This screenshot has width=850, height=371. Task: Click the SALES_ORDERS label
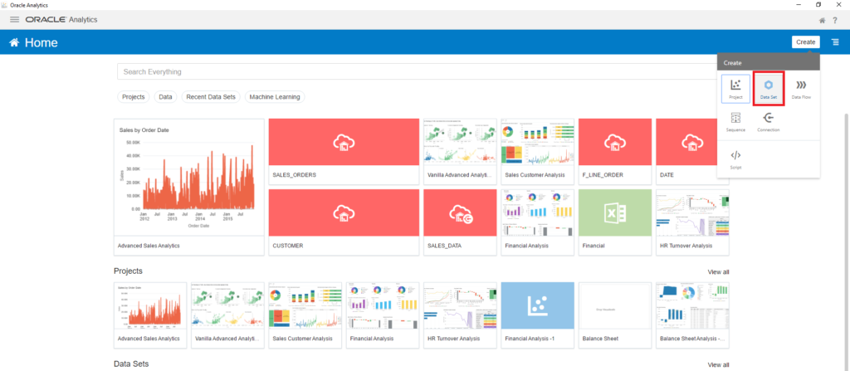295,175
